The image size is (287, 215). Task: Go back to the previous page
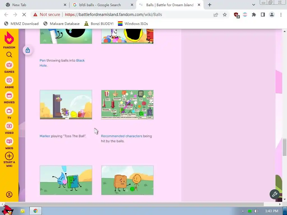[x=6, y=15]
